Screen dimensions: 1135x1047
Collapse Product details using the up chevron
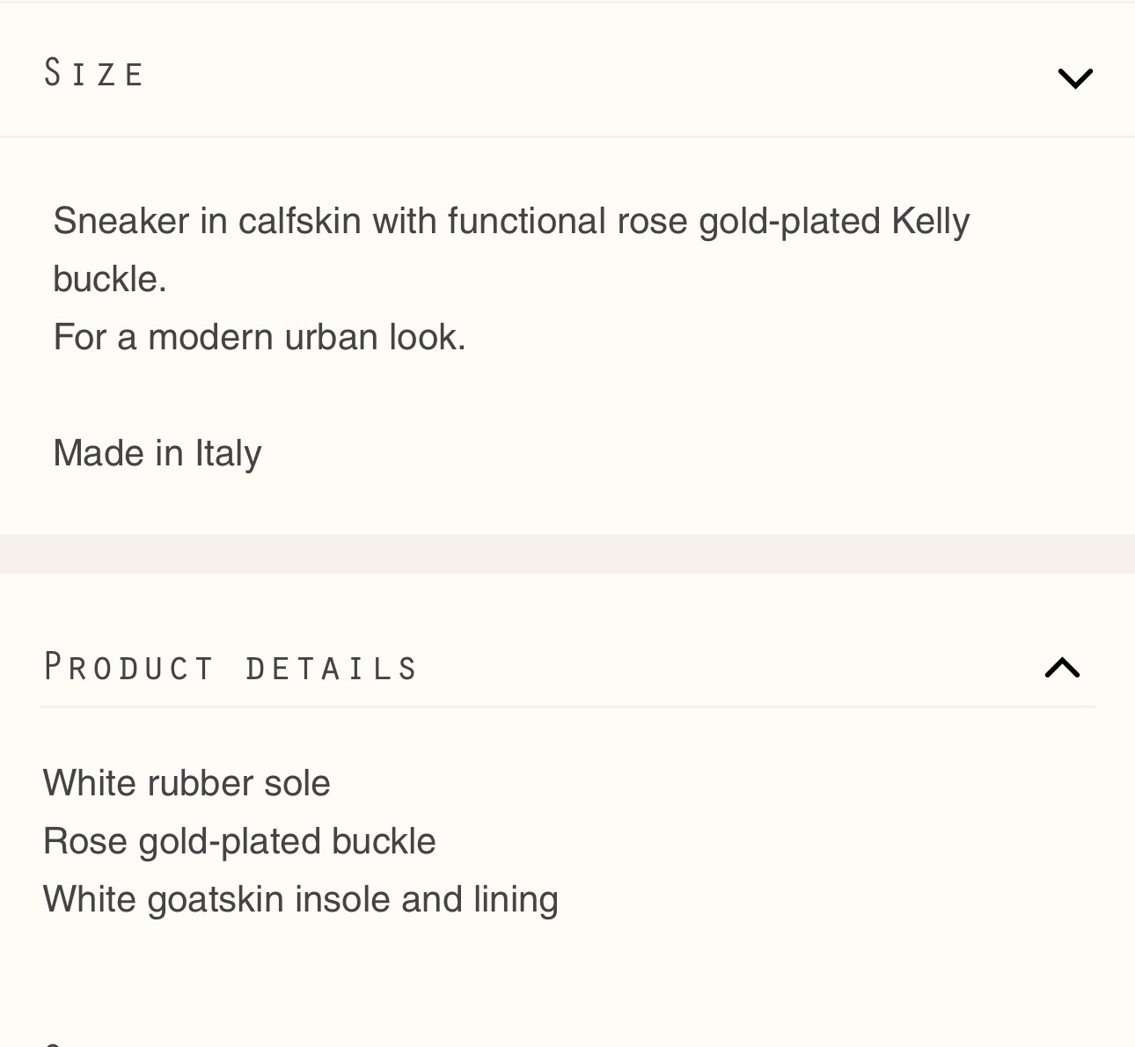(x=1062, y=668)
